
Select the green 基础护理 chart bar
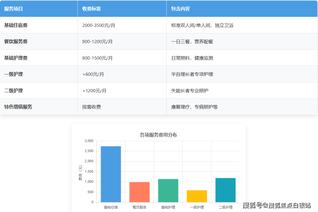[x=168, y=190]
